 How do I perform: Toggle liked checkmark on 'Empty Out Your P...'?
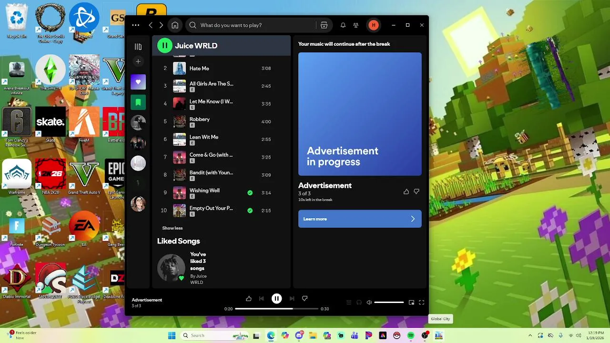tap(250, 211)
